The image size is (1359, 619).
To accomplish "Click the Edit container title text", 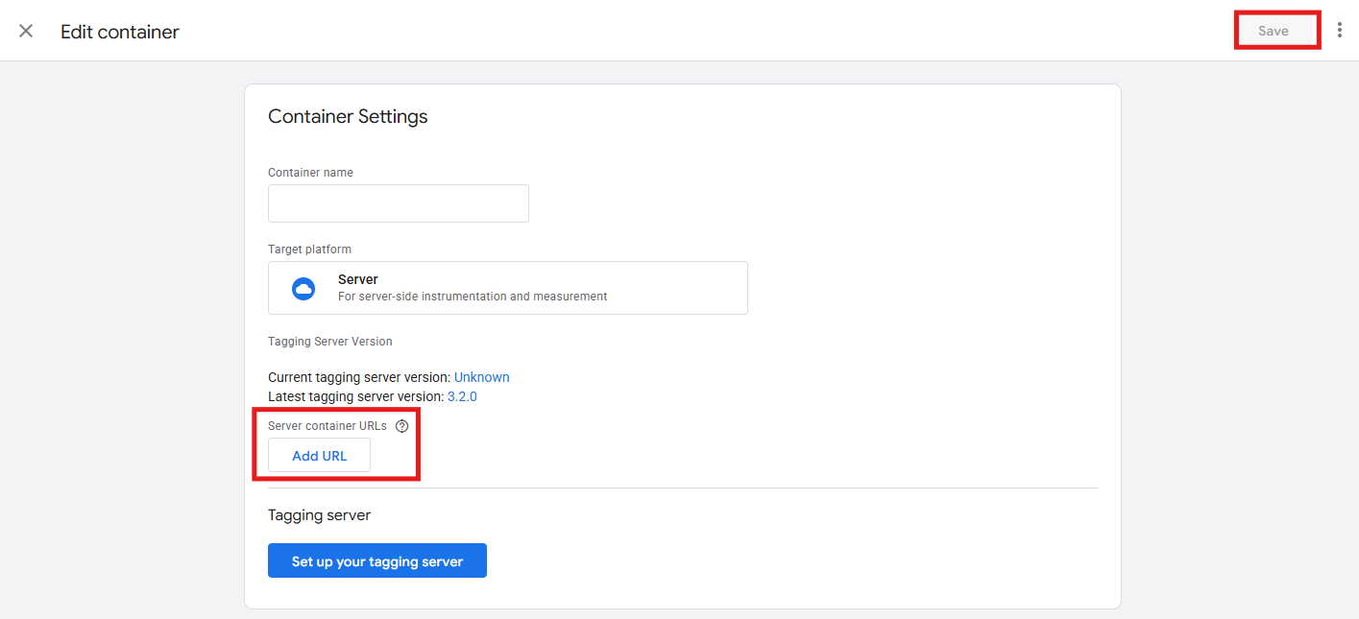I will [120, 32].
